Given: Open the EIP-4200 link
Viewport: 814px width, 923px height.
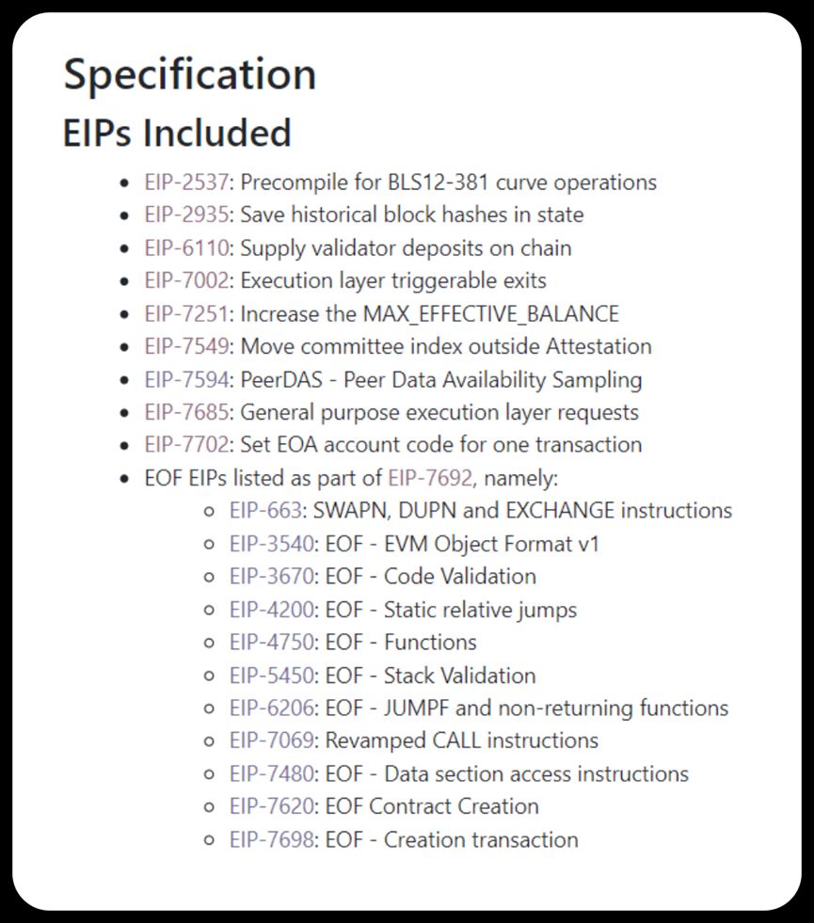Looking at the screenshot, I should [x=271, y=610].
